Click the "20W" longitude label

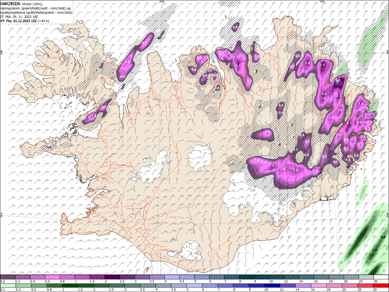click(x=162, y=2)
